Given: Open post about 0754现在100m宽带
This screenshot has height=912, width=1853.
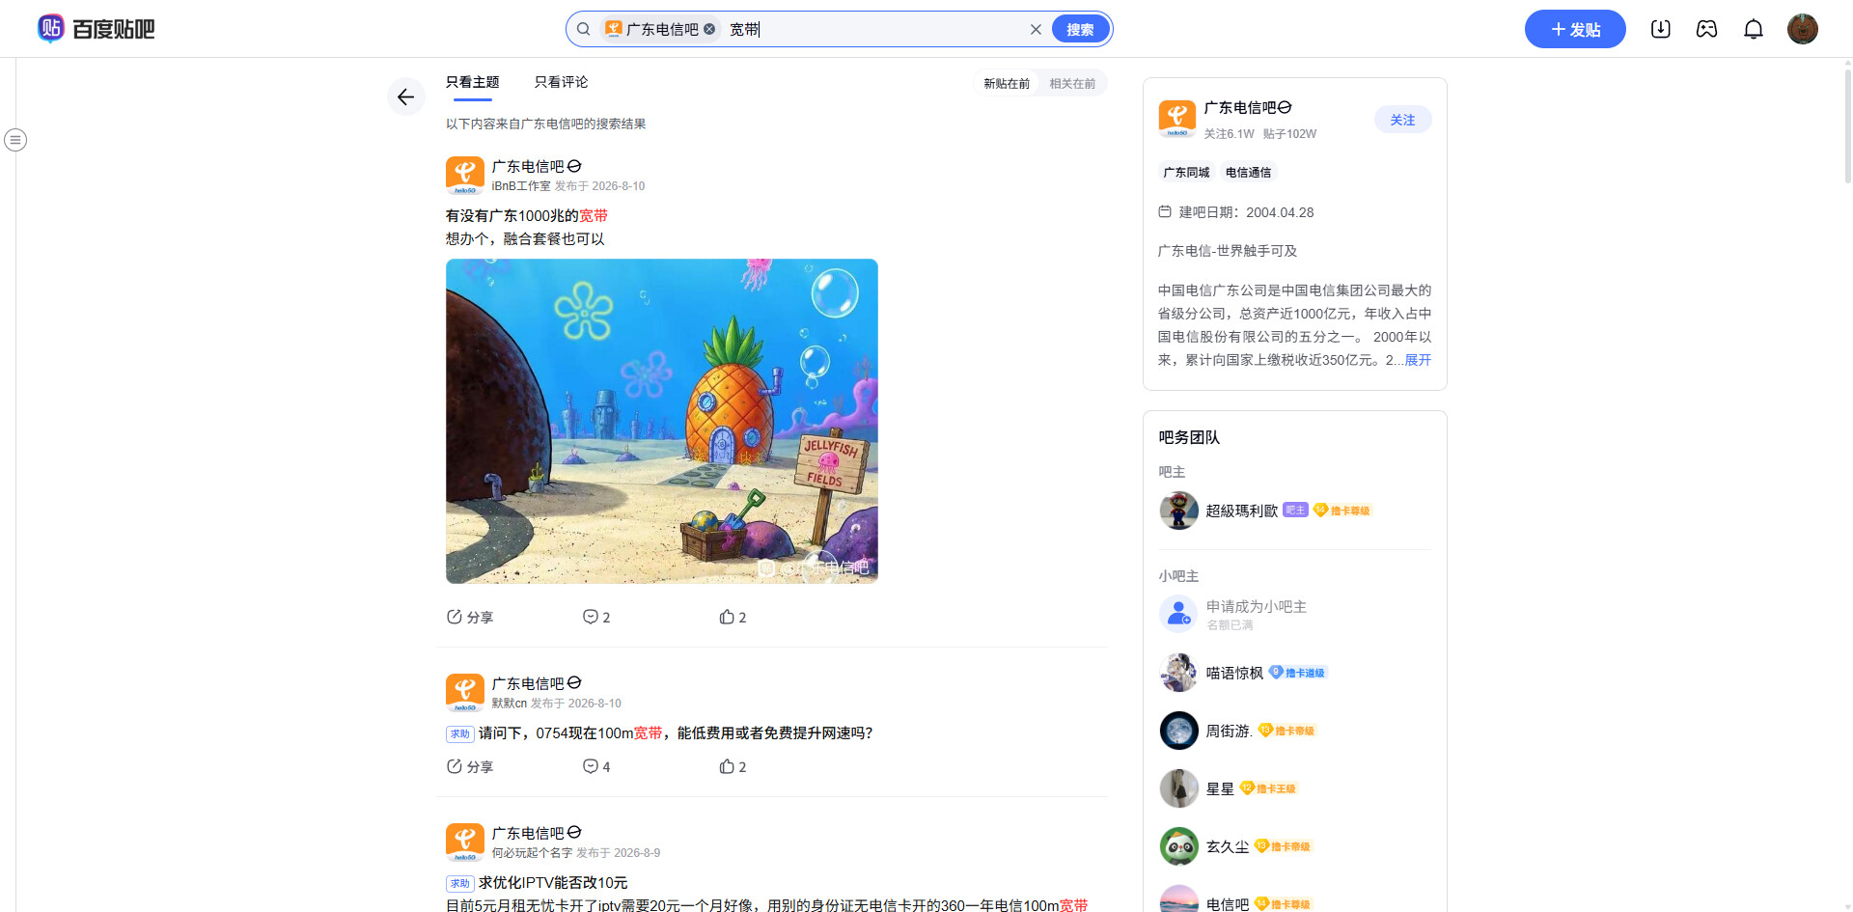Looking at the screenshot, I should [676, 733].
